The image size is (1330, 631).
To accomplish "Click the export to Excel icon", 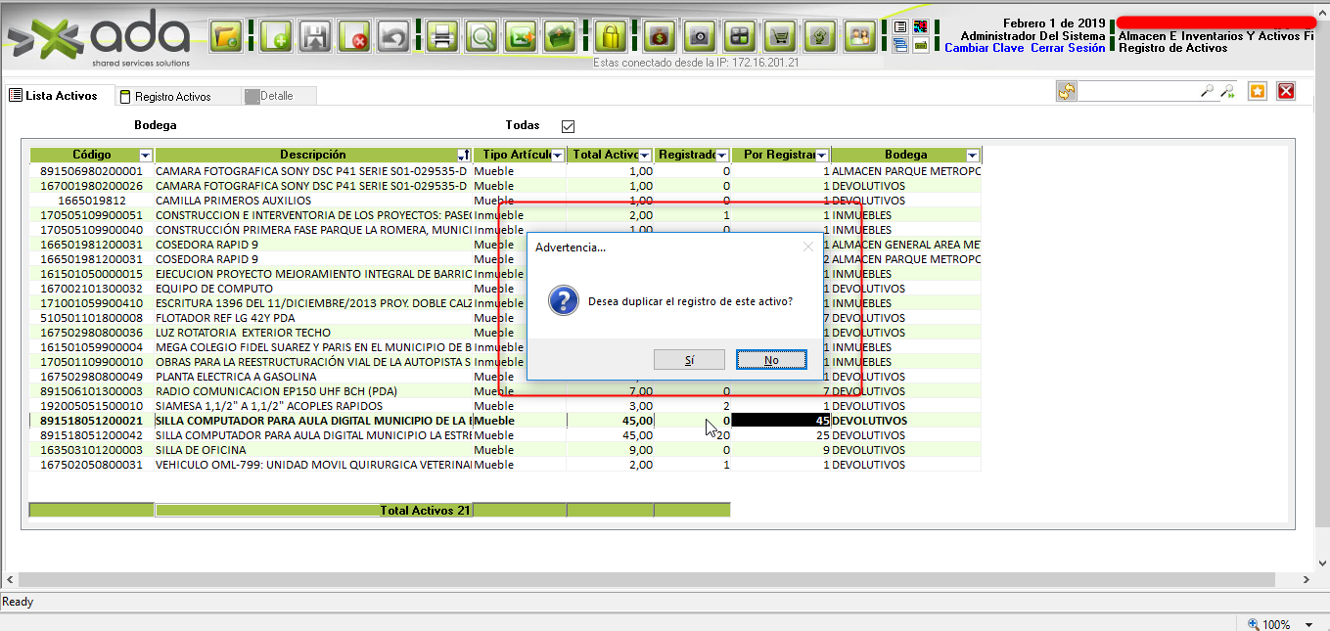I will [521, 38].
